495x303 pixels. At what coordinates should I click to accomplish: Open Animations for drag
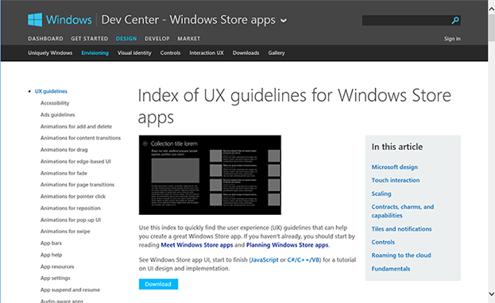click(64, 150)
